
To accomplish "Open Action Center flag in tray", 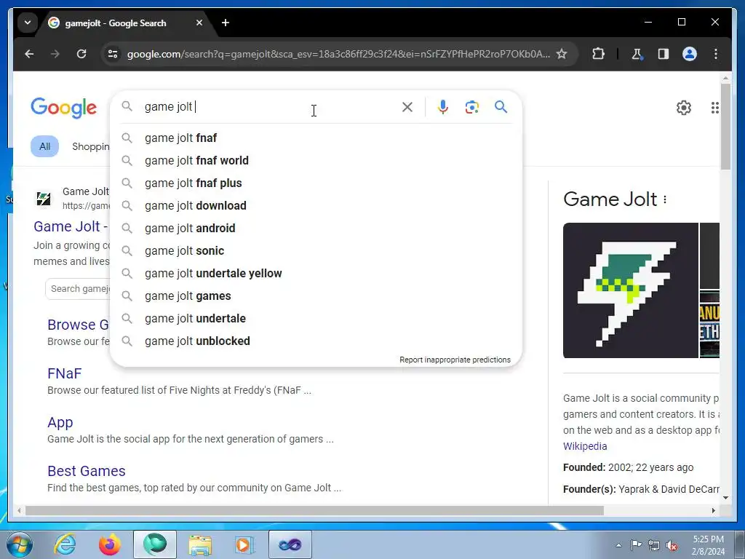I will pyautogui.click(x=636, y=545).
